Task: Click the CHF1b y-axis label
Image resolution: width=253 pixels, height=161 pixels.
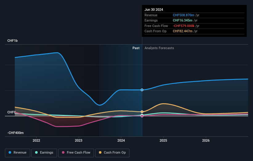Action: click(12, 41)
